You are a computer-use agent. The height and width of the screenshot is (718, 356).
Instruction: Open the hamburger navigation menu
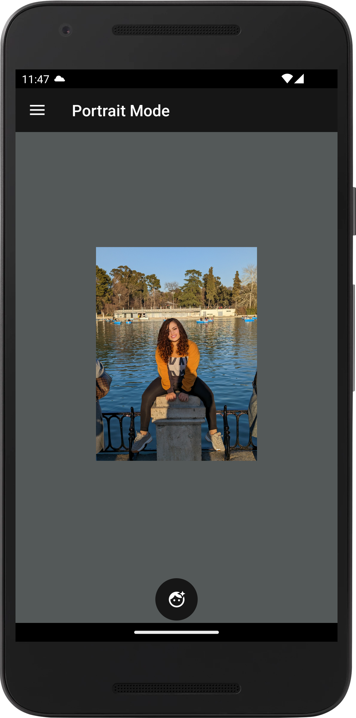[37, 110]
